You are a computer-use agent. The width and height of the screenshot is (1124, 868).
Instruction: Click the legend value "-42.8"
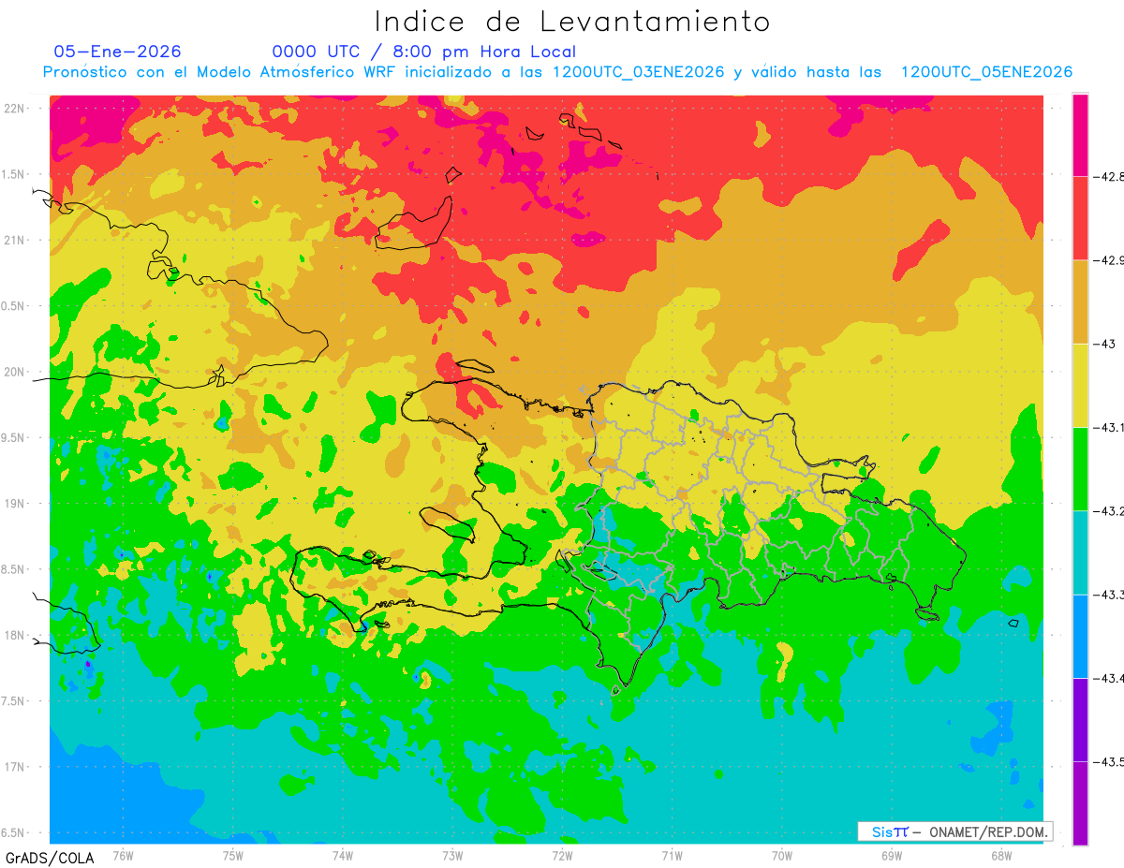point(1108,176)
